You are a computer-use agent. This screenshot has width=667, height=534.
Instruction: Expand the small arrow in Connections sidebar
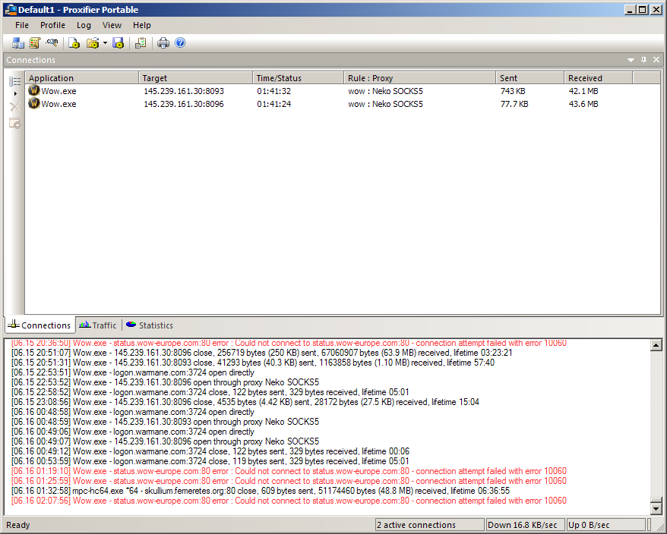coord(15,93)
